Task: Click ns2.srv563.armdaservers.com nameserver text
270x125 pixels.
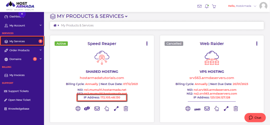Action: 215,94
